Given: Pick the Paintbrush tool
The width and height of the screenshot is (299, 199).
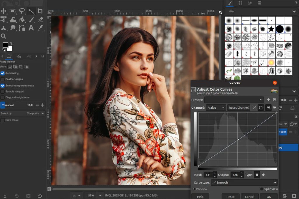Looking at the screenshot, I should tap(31, 19).
